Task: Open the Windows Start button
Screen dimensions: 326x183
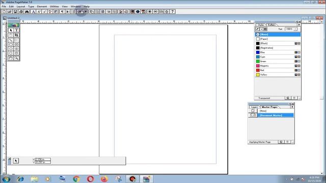Action: [6, 179]
